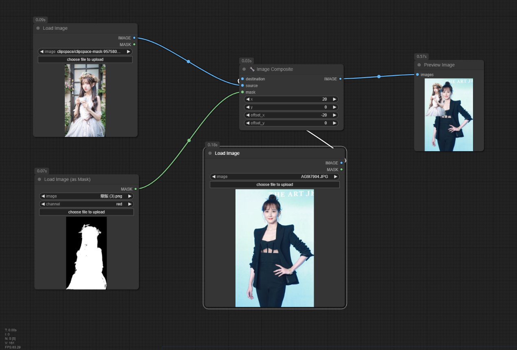Screen dimensions: 517x350
Task: Click the composited result thumbnail in Preview Image
Action: pos(449,114)
